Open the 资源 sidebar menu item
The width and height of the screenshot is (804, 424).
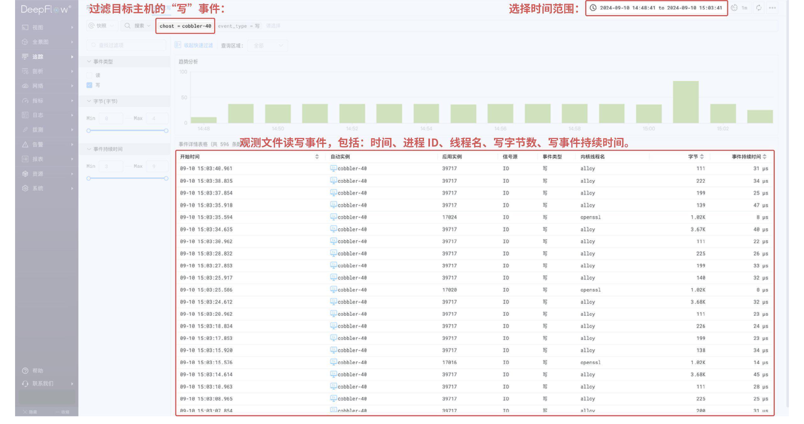click(x=47, y=174)
